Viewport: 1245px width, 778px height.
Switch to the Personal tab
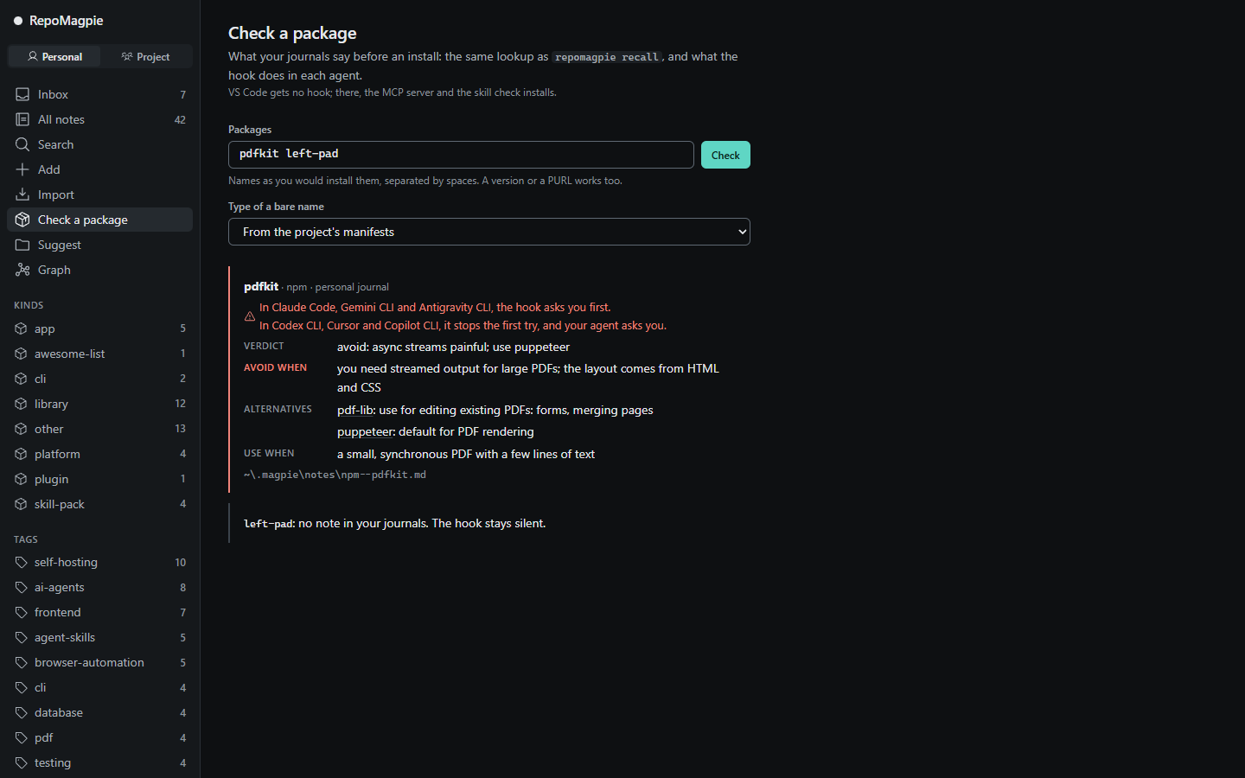point(54,56)
